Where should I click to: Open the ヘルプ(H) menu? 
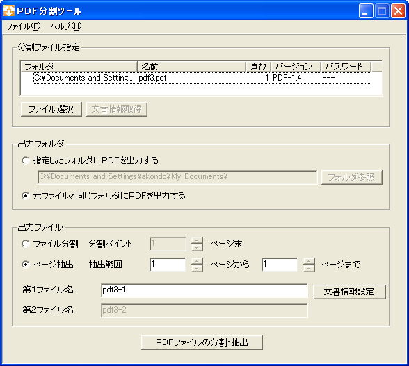click(x=66, y=26)
